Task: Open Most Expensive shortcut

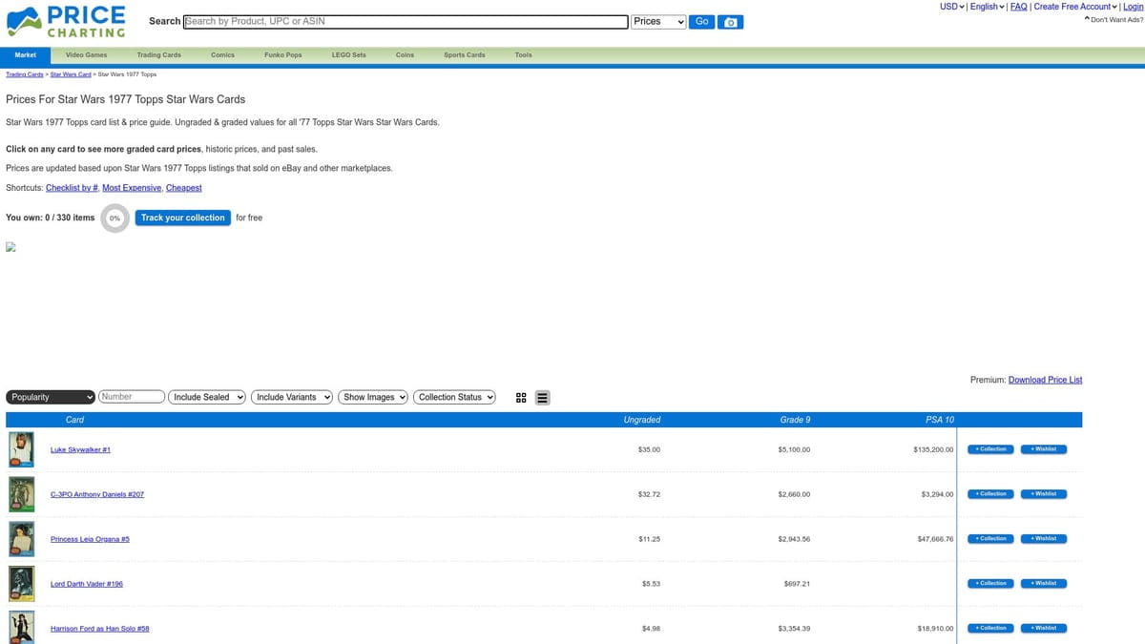Action: click(x=132, y=188)
